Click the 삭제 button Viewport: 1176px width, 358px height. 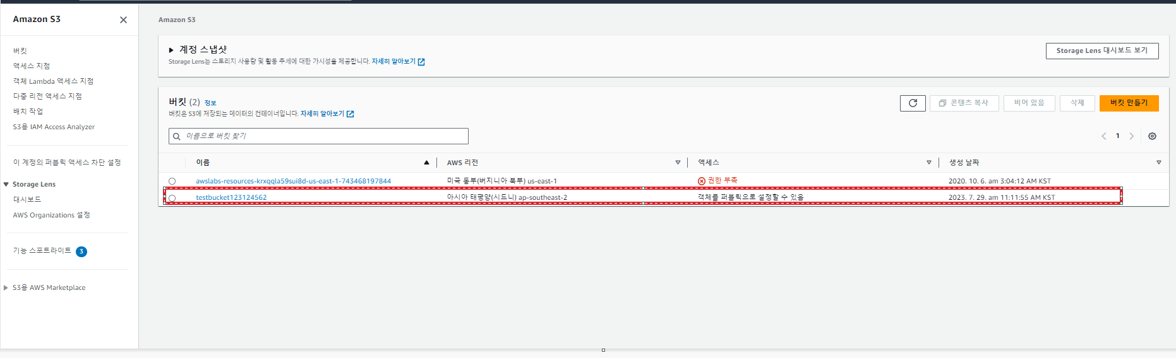pyautogui.click(x=1077, y=103)
